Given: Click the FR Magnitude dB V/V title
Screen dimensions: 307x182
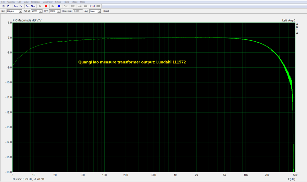Looking at the screenshot, I should click(27, 20).
